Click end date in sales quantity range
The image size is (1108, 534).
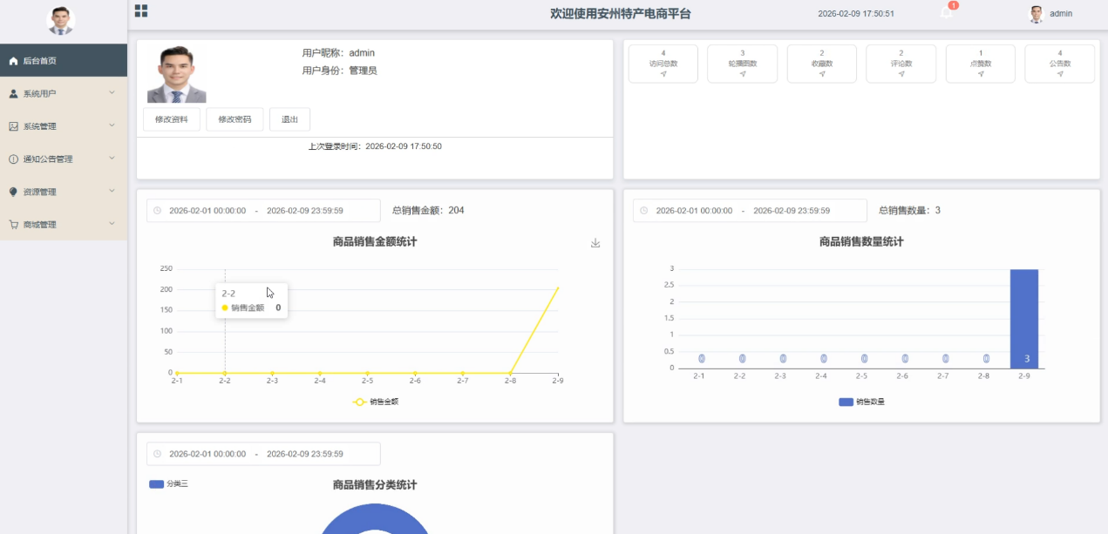point(792,211)
